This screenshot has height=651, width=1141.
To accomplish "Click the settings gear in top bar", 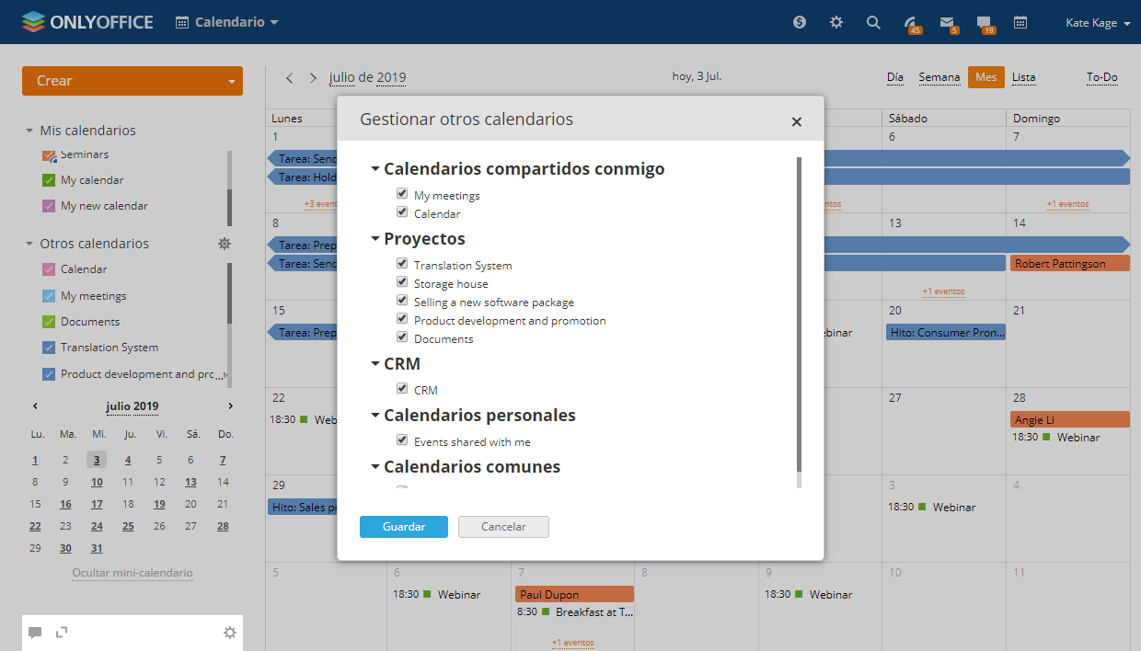I will pos(836,22).
